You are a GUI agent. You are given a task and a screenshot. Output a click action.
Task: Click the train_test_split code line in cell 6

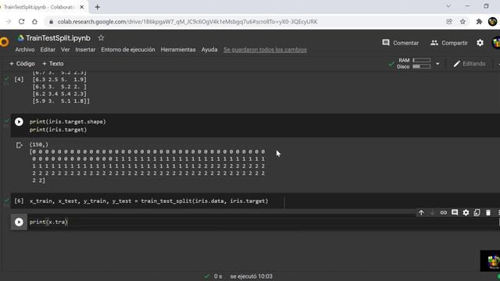pyautogui.click(x=149, y=201)
